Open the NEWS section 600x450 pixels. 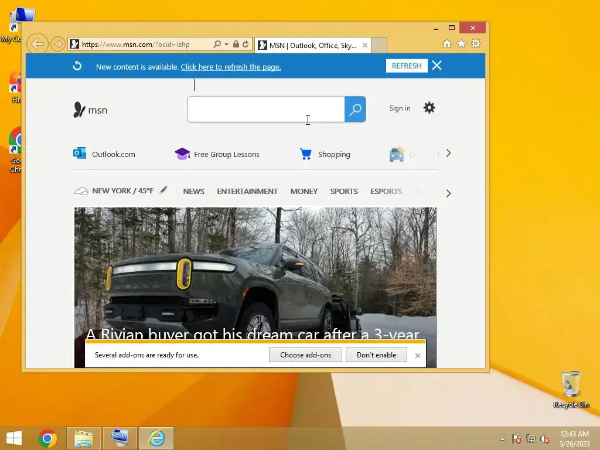pyautogui.click(x=193, y=191)
